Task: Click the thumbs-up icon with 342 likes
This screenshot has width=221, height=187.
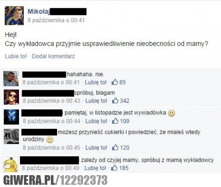Action: (115, 101)
